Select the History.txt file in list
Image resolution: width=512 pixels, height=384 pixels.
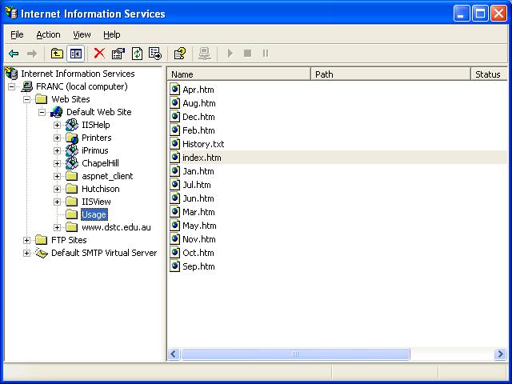coord(202,144)
